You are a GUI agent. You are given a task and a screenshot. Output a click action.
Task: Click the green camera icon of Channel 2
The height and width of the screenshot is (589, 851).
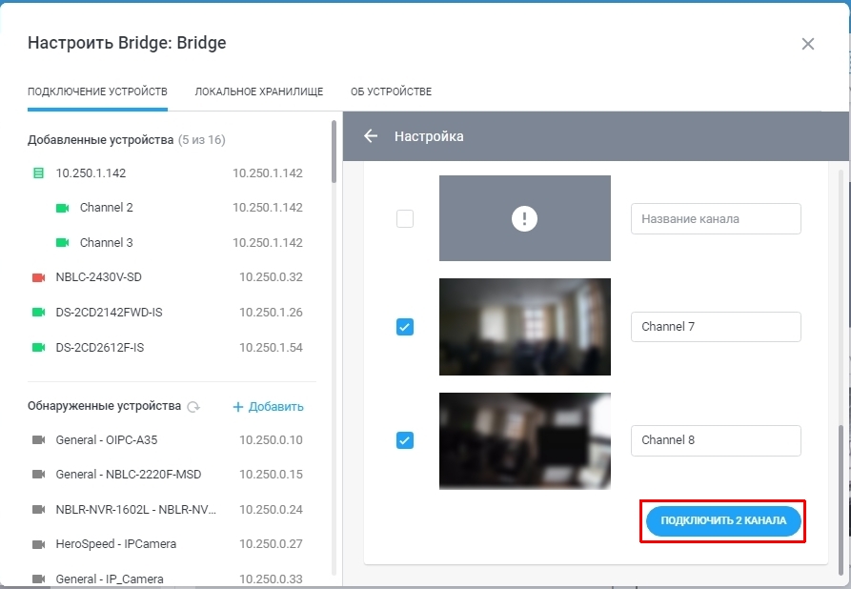(62, 208)
